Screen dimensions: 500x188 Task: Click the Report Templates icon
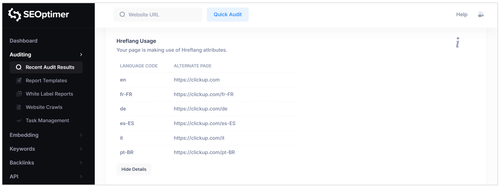19,80
